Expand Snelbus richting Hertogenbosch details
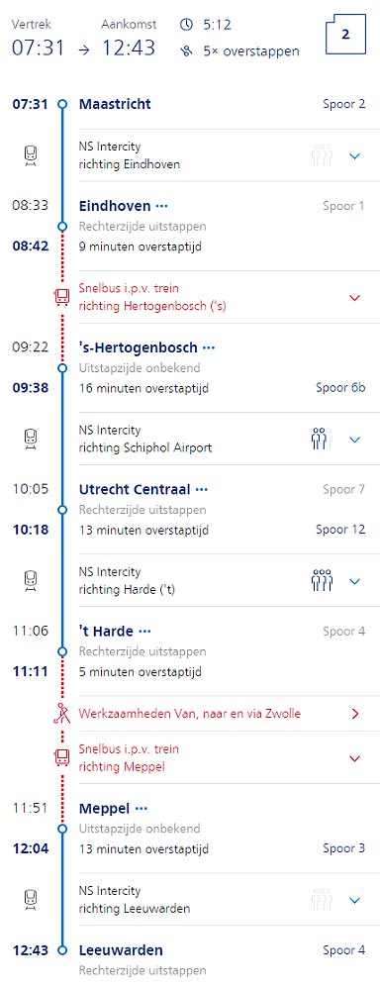380x987 pixels. pos(355,297)
